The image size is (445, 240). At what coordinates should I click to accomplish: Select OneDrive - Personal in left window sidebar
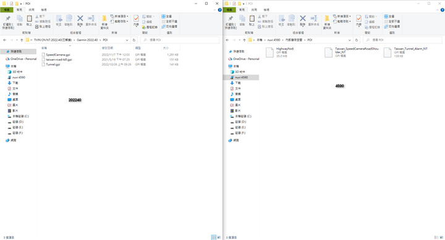click(x=21, y=59)
